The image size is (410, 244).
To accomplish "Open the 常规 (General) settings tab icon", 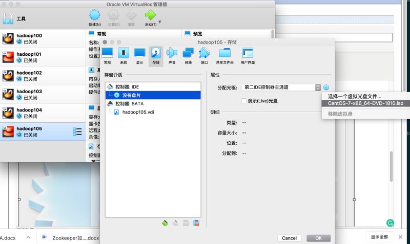I will pyautogui.click(x=107, y=54).
